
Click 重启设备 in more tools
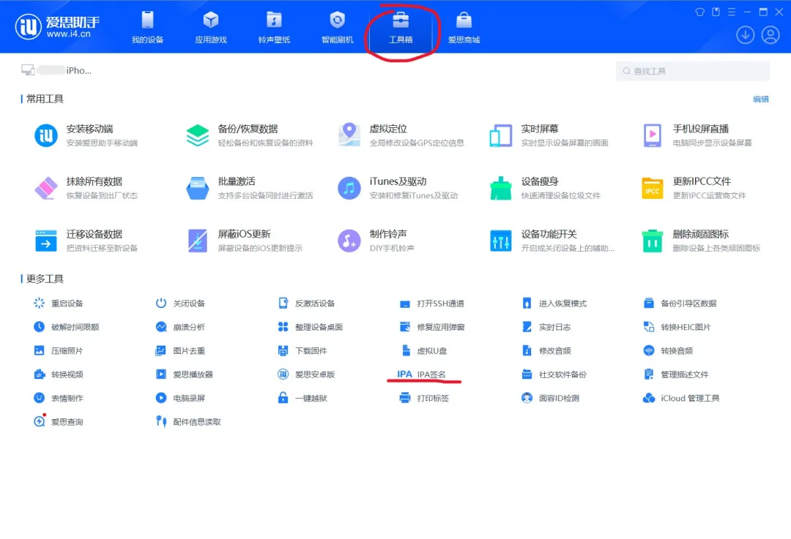[59, 304]
